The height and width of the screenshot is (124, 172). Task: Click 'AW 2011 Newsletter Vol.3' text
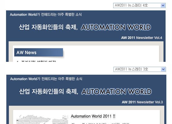coord(142,102)
